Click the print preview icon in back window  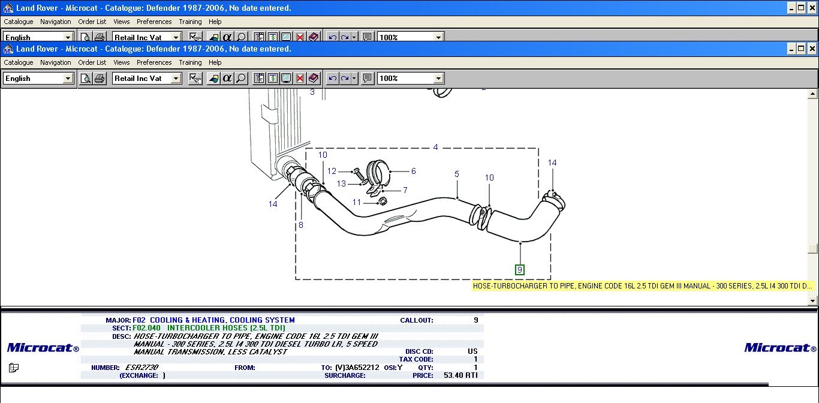[86, 37]
